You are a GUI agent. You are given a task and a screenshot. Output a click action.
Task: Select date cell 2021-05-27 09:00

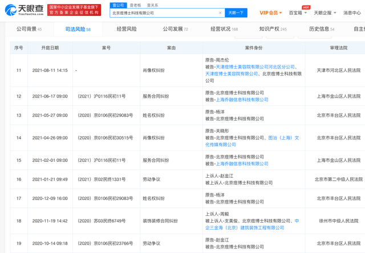coord(50,115)
